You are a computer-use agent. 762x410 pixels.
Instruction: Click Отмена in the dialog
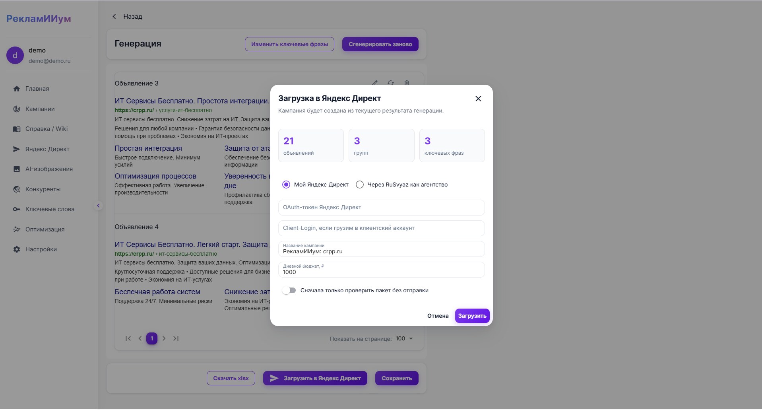point(438,316)
